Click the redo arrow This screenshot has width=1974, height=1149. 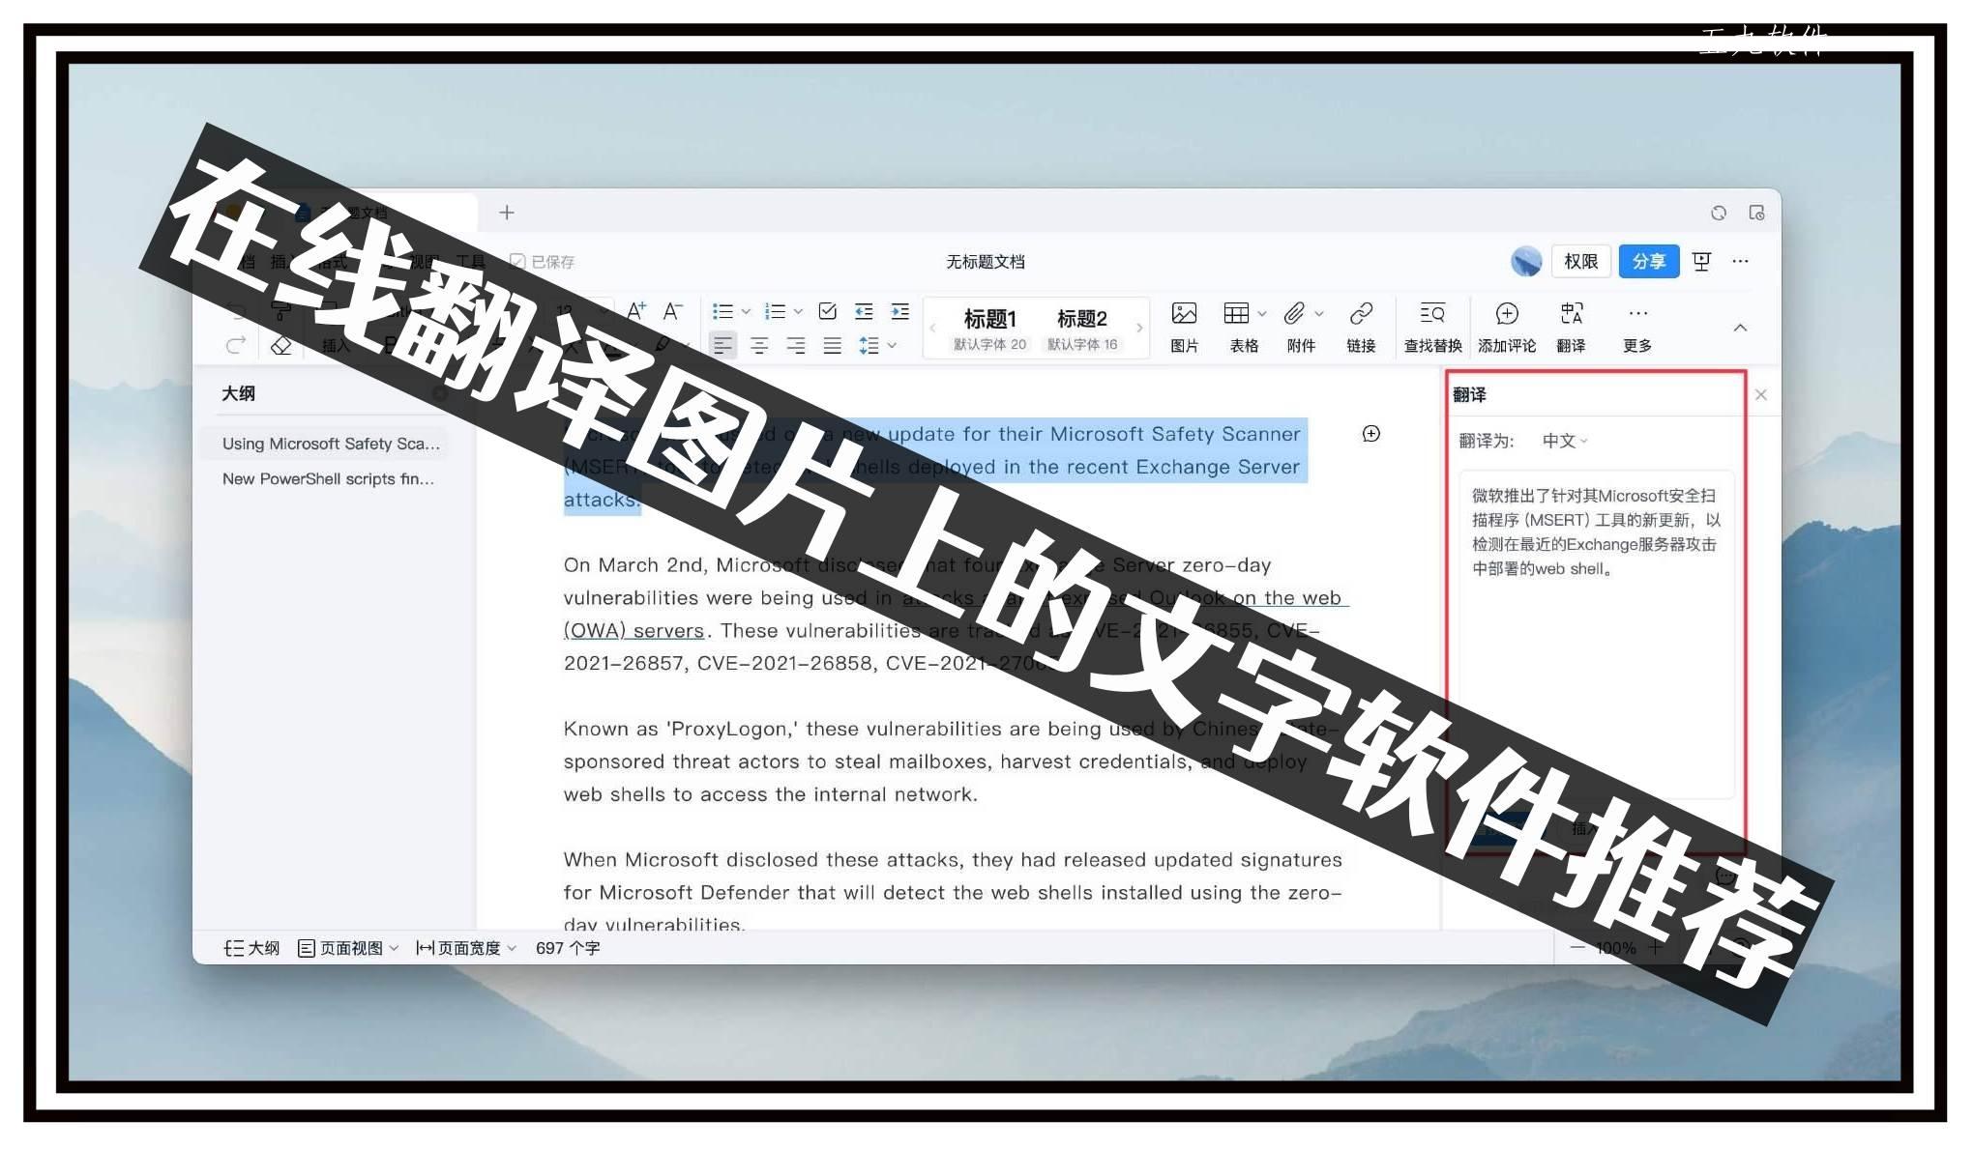tap(236, 345)
